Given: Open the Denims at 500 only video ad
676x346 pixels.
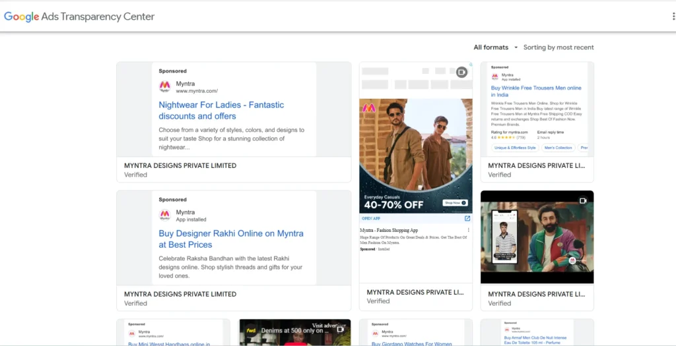Looking at the screenshot, I should pos(295,332).
